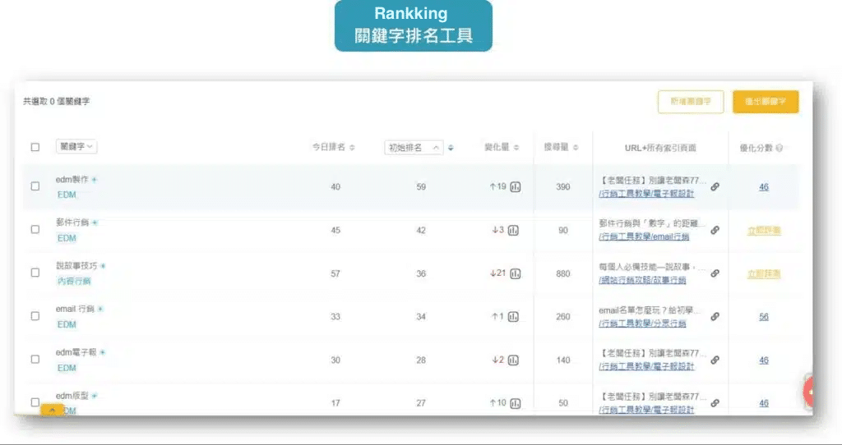The width and height of the screenshot is (842, 445).
Task: Open the 立即評測 link for 郵件行銷
Action: pyautogui.click(x=764, y=231)
